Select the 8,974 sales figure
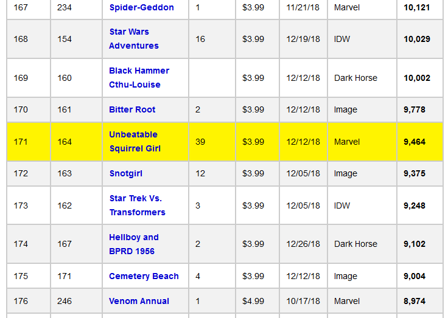This screenshot has height=318, width=448. (415, 301)
